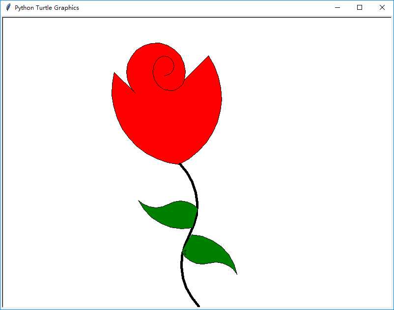Click the Python Turtle Graphics feather icon
The height and width of the screenshot is (310, 394).
point(8,7)
